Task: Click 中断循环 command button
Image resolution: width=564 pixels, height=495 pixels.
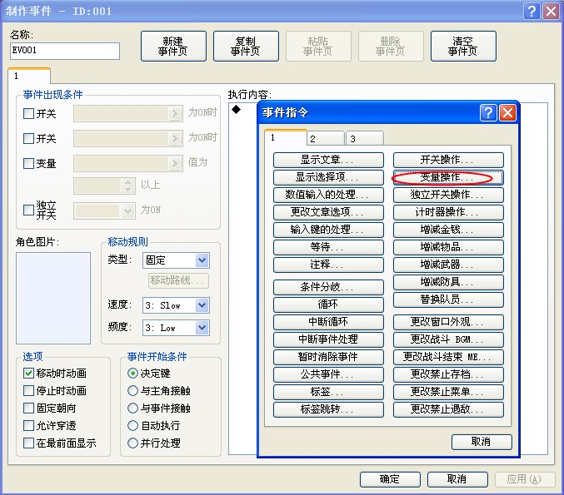Action: 328,322
